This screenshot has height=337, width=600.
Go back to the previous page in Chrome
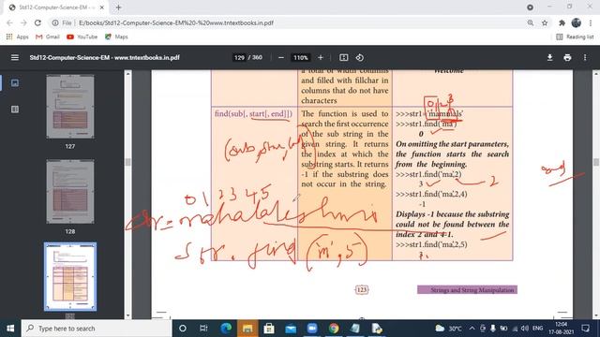coord(9,22)
